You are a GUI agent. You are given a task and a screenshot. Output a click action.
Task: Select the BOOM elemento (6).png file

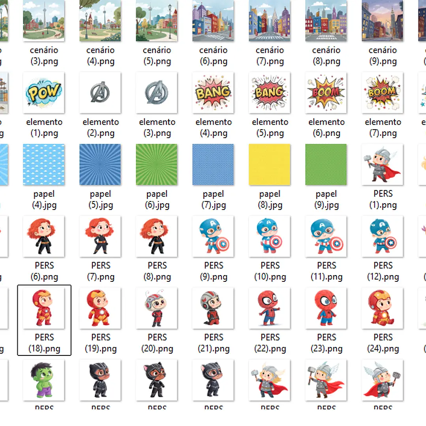click(x=326, y=93)
